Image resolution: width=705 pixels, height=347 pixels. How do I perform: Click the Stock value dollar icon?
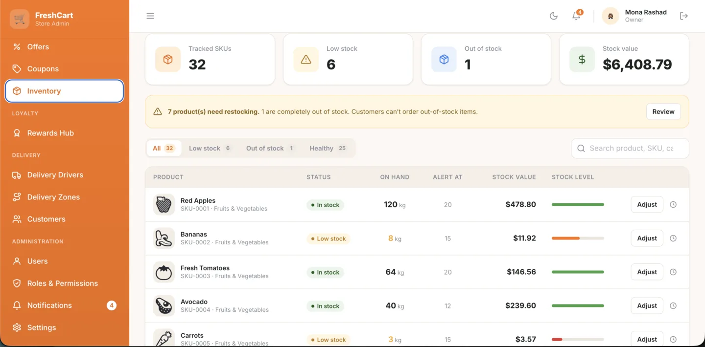(582, 60)
